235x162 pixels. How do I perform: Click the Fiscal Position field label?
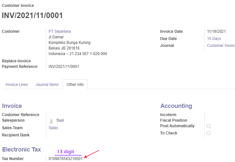(174, 120)
